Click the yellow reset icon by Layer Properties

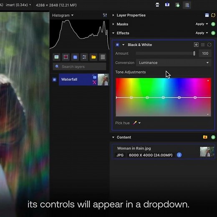(x=213, y=15)
